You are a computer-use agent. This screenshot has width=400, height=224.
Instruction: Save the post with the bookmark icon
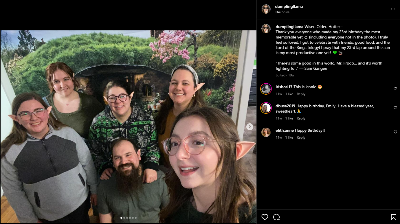(x=394, y=217)
